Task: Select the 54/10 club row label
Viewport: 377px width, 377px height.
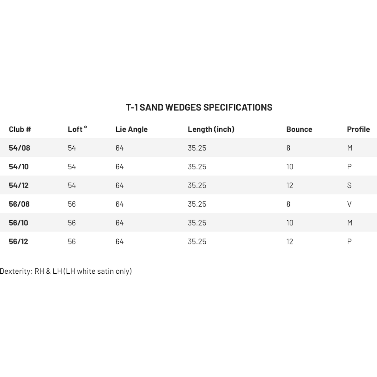Action: click(19, 167)
